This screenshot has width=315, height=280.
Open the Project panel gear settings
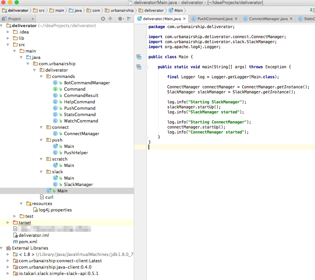pyautogui.click(x=120, y=19)
